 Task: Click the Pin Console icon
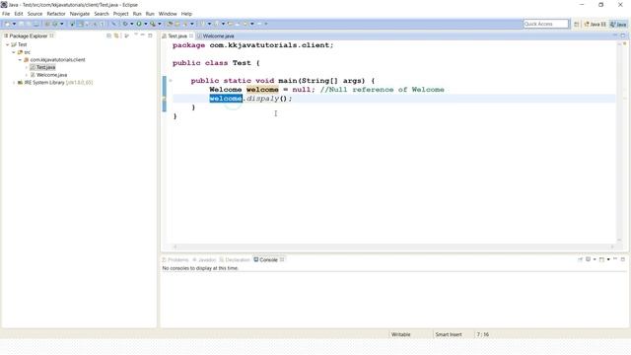[x=580, y=259]
